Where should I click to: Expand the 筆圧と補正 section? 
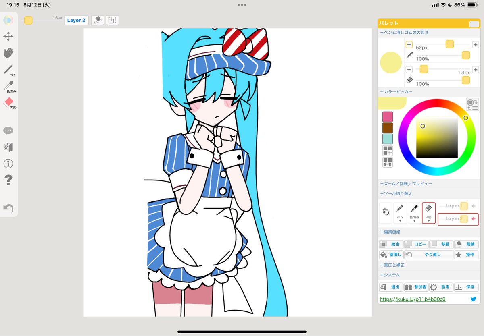[x=392, y=265]
